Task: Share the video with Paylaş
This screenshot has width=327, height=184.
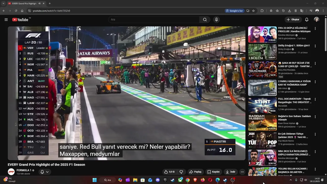Action: (x=195, y=172)
